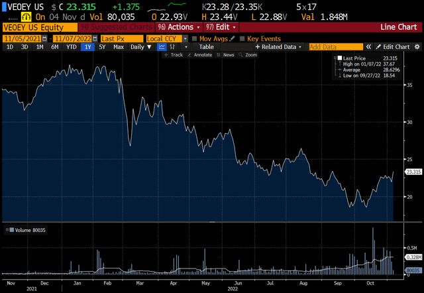Select the 5Y time range tab
This screenshot has width=424, height=293.
pos(102,47)
